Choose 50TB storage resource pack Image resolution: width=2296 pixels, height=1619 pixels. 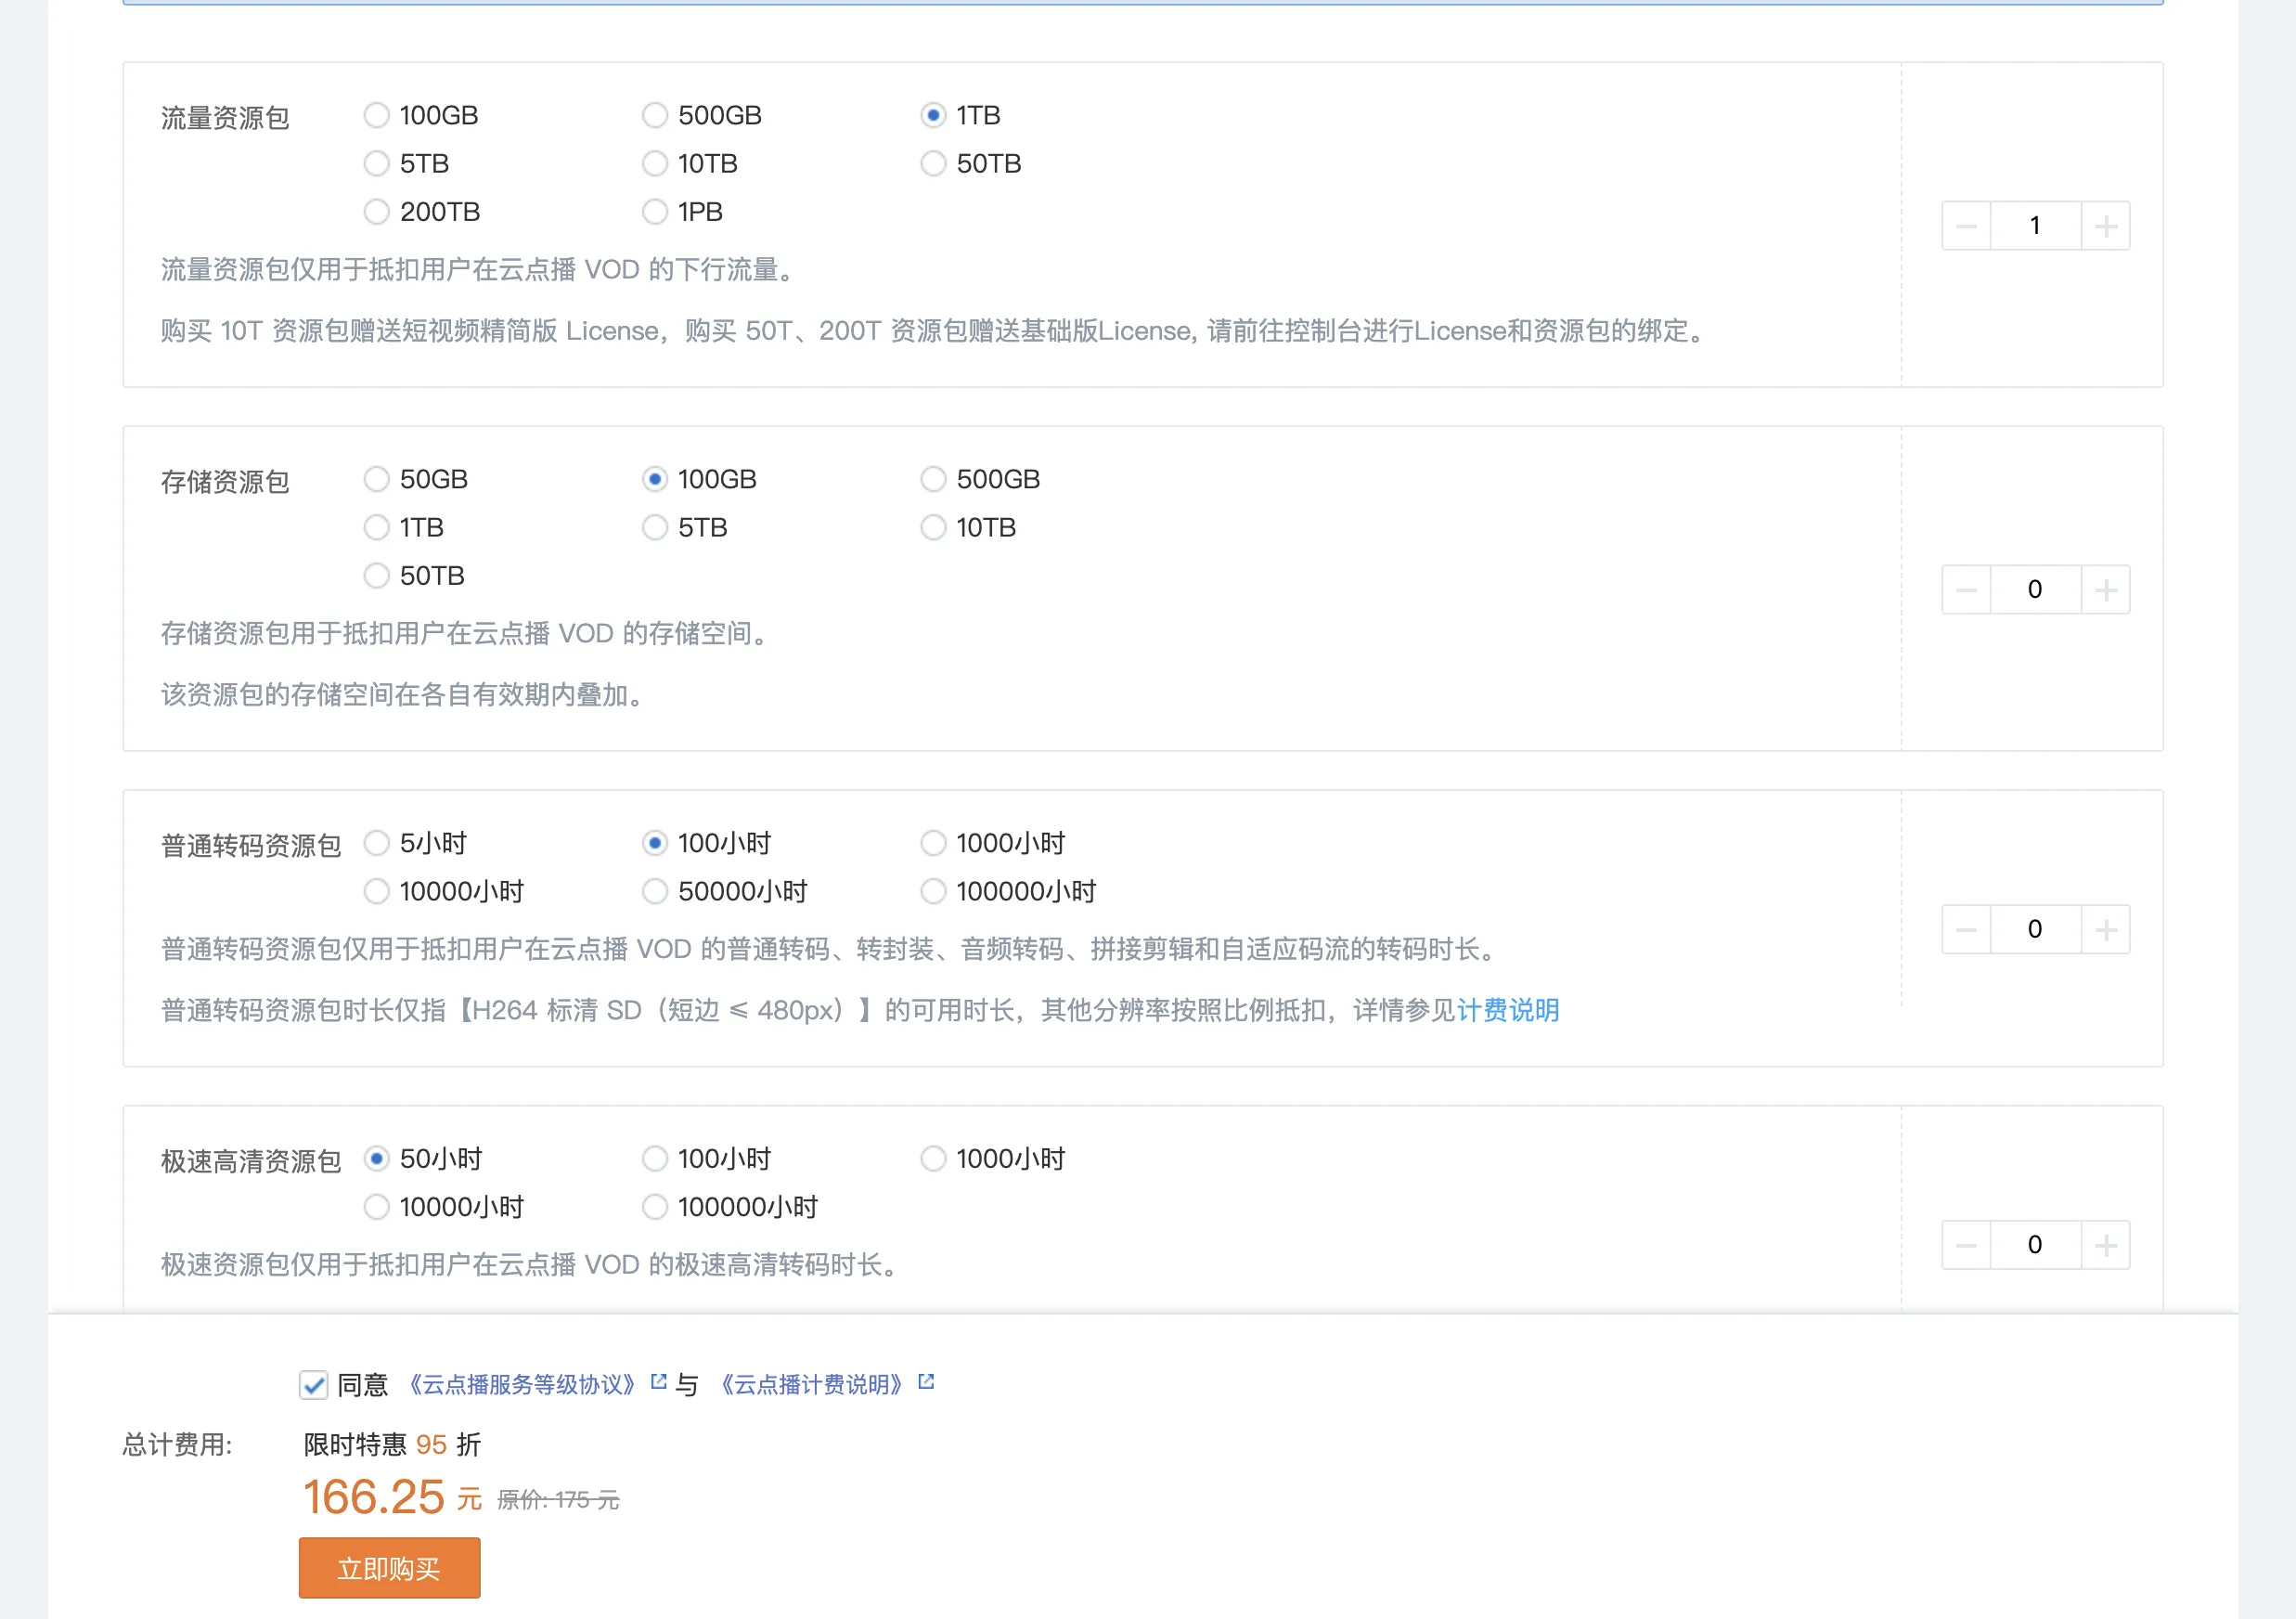pos(376,576)
